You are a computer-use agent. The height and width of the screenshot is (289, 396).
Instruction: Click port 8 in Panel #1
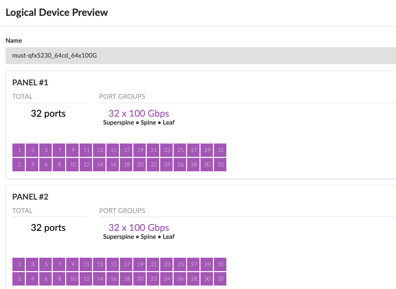click(x=59, y=164)
